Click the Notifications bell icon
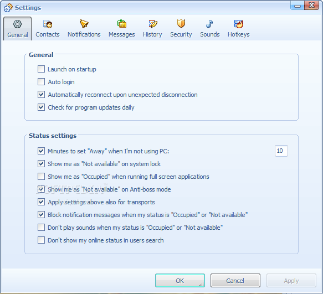Viewport: 323px width, 294px height. click(x=84, y=24)
